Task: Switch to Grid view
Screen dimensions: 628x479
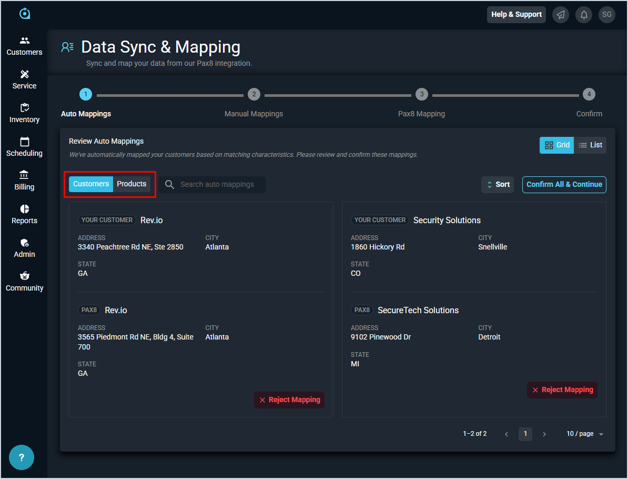Action: tap(556, 145)
